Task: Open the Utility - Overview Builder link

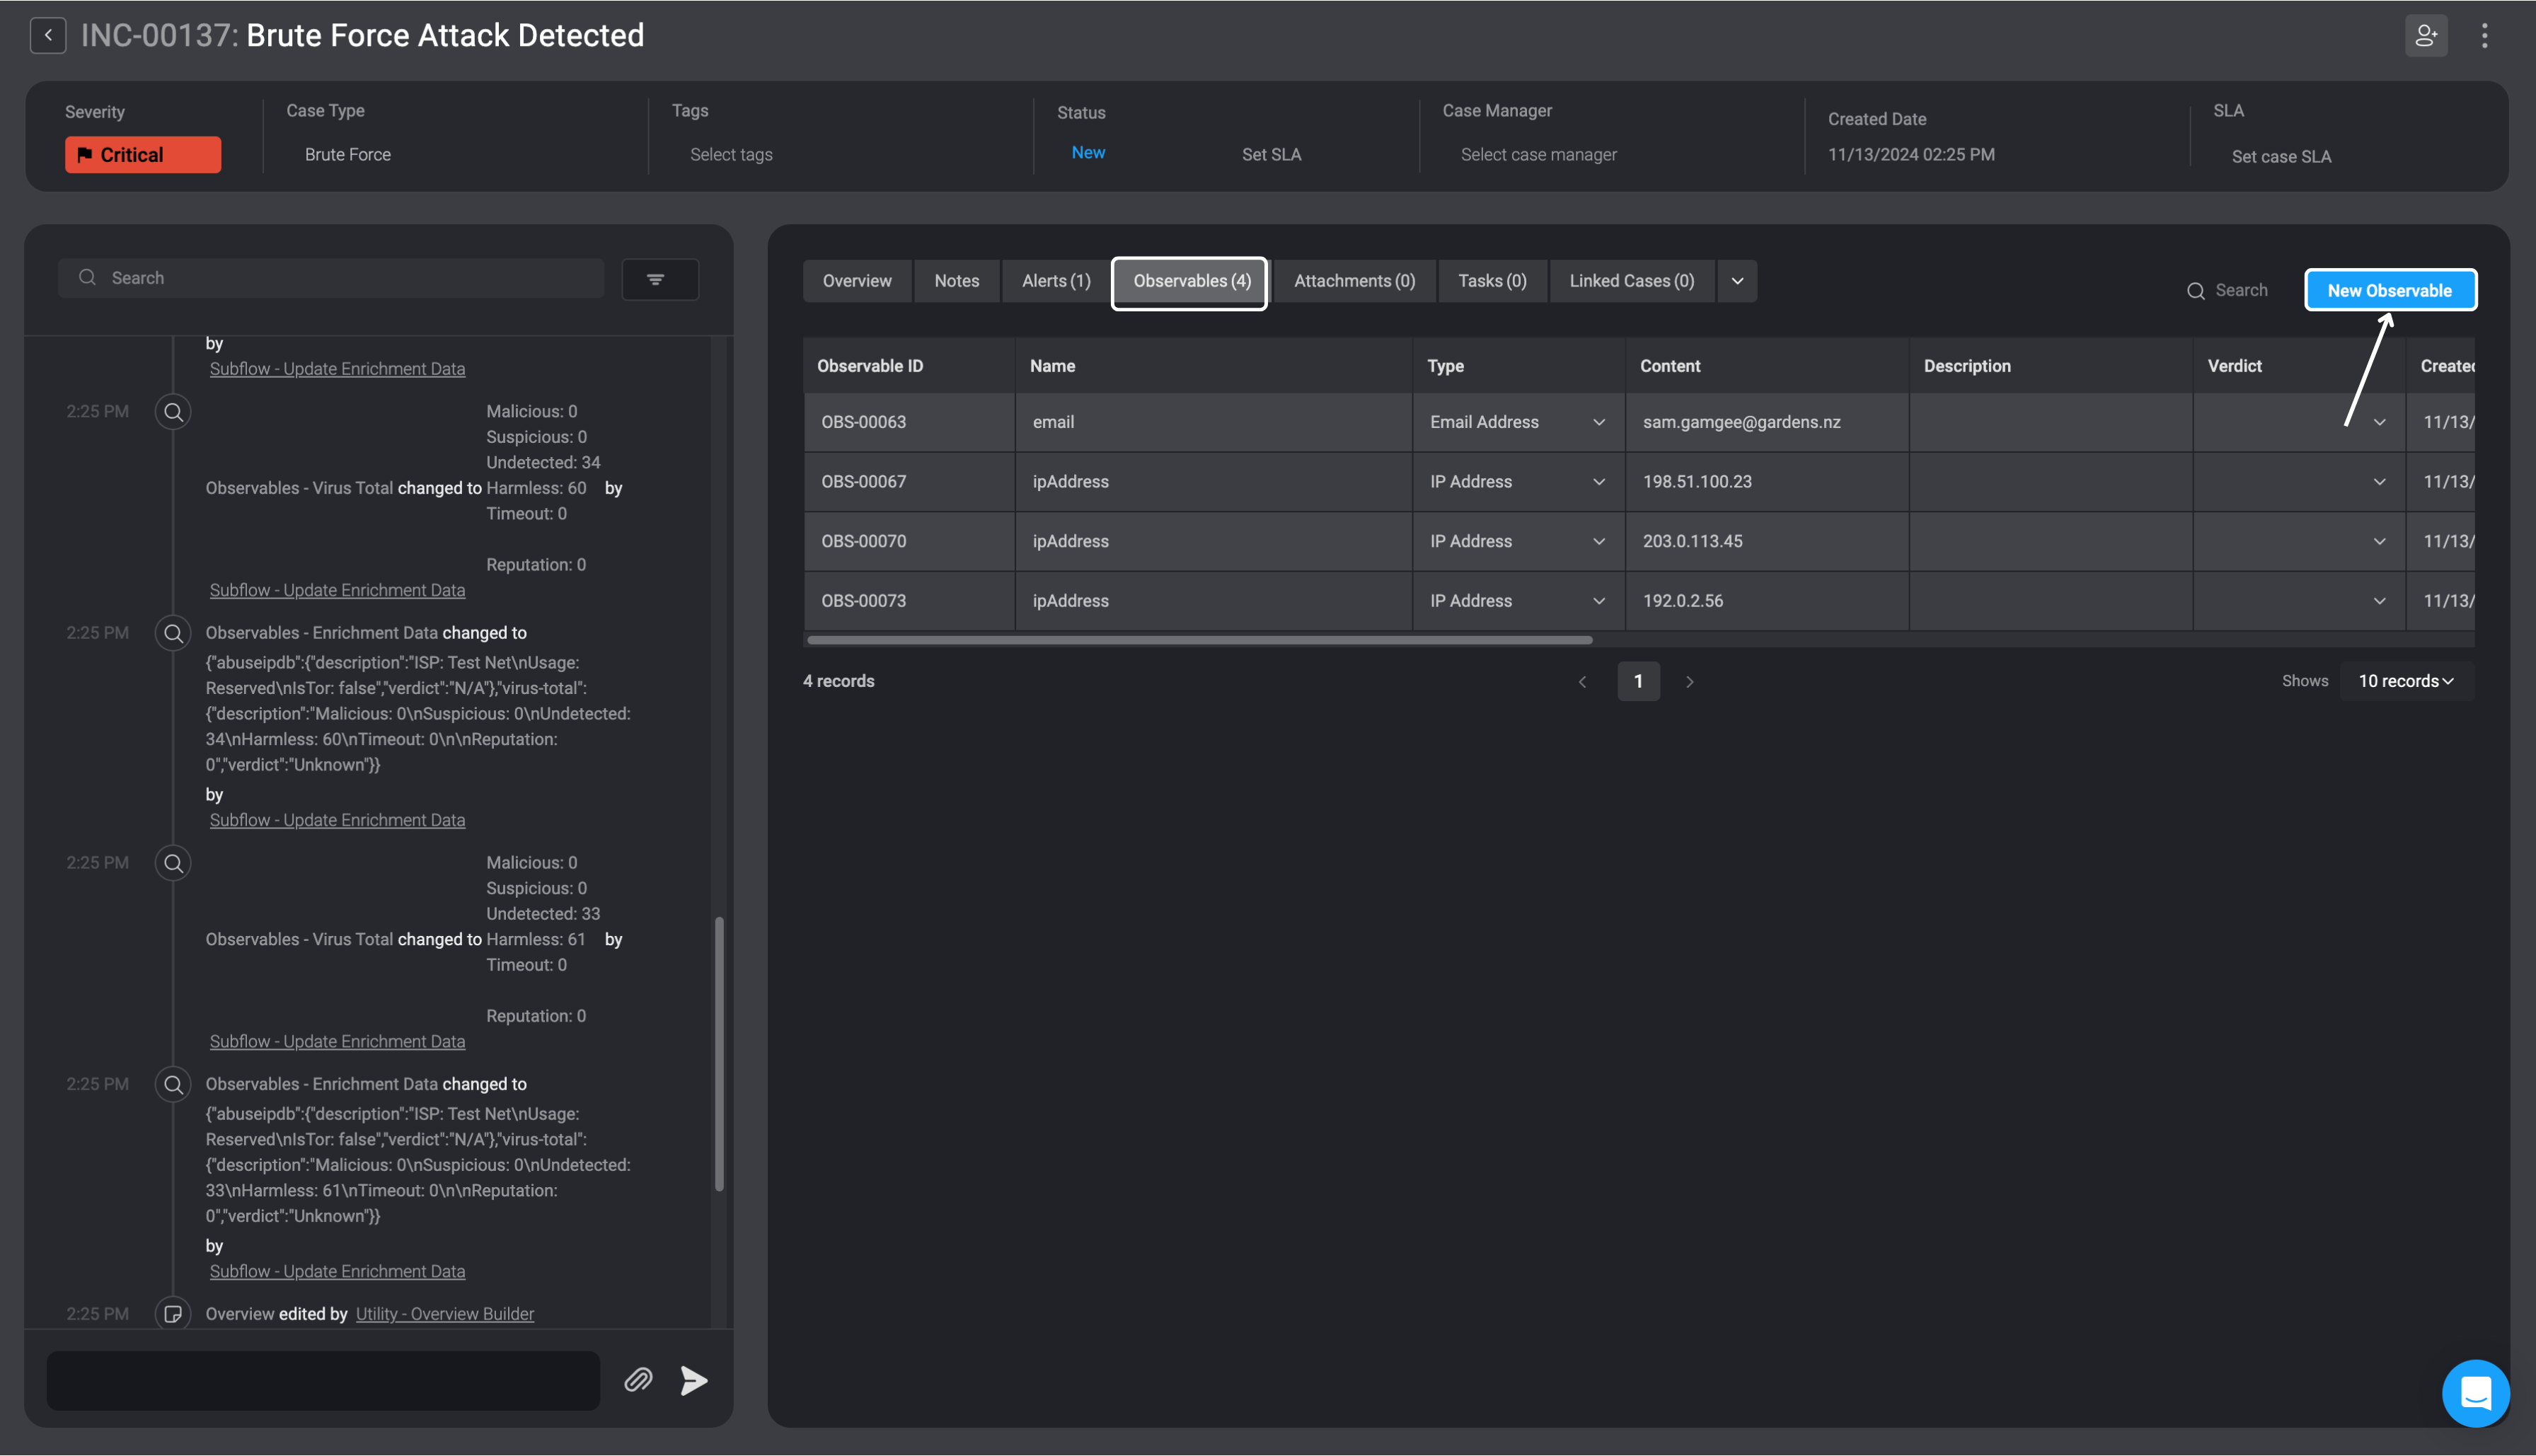Action: coord(445,1313)
